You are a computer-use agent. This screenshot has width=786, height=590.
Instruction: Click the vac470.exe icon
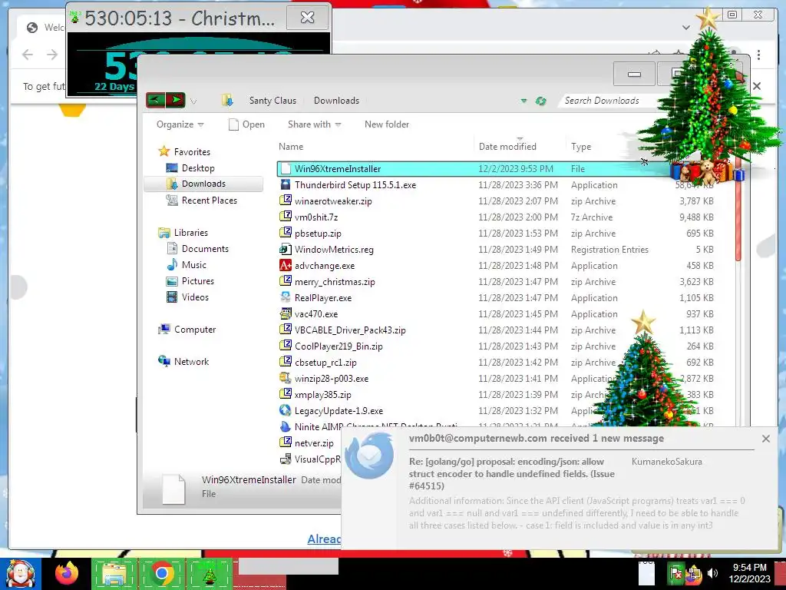pyautogui.click(x=286, y=313)
